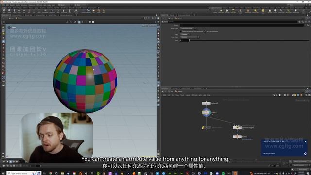The height and width of the screenshot is (175, 311).
Task: Open the Group Type dropdown
Action: (x=188, y=28)
